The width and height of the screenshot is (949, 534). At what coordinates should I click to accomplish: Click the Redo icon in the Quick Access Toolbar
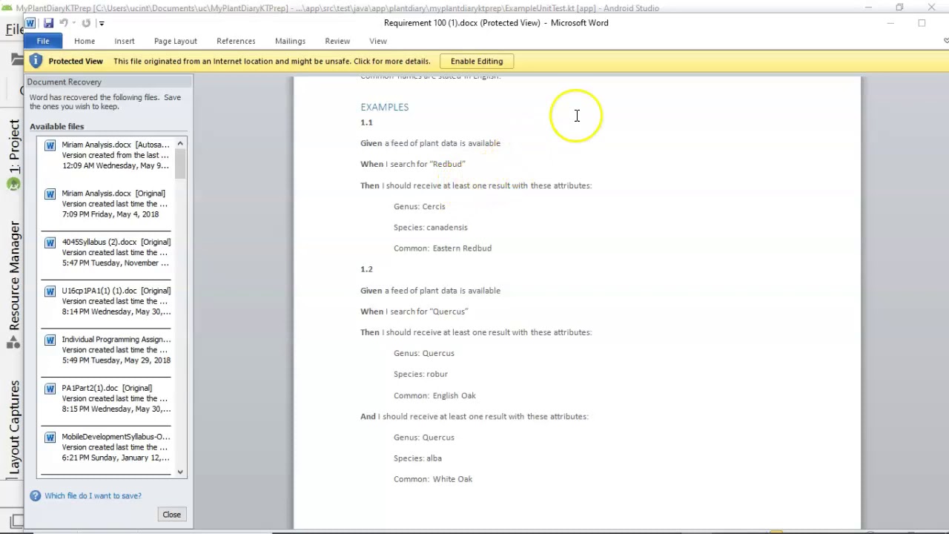point(86,23)
